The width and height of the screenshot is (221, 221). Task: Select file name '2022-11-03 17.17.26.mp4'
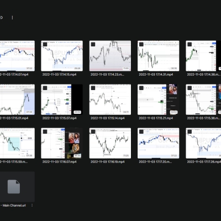tap(204, 162)
